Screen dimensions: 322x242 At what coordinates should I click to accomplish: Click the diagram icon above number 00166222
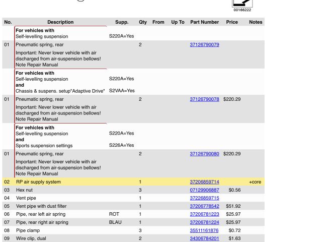(242, 3)
